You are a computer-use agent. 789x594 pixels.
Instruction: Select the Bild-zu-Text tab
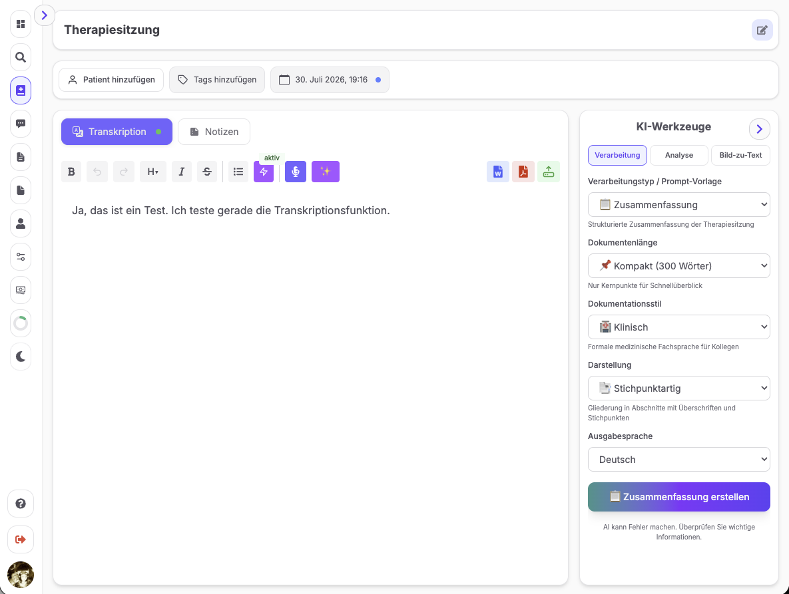click(x=740, y=155)
